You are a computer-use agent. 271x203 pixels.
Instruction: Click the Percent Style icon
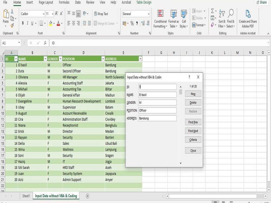tap(132, 23)
